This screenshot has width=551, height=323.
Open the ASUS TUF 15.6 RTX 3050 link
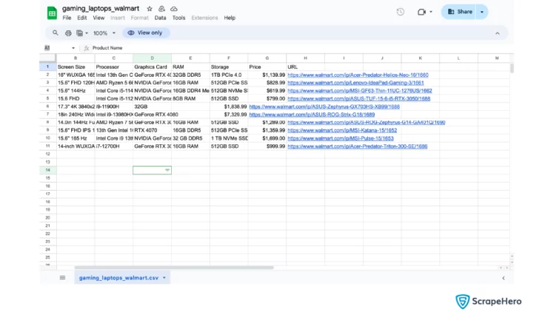point(358,98)
